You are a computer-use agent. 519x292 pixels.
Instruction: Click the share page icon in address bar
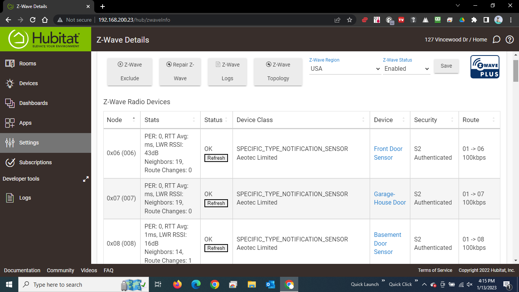coord(337,20)
